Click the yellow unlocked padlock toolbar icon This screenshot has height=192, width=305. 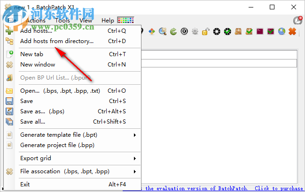pos(205,31)
